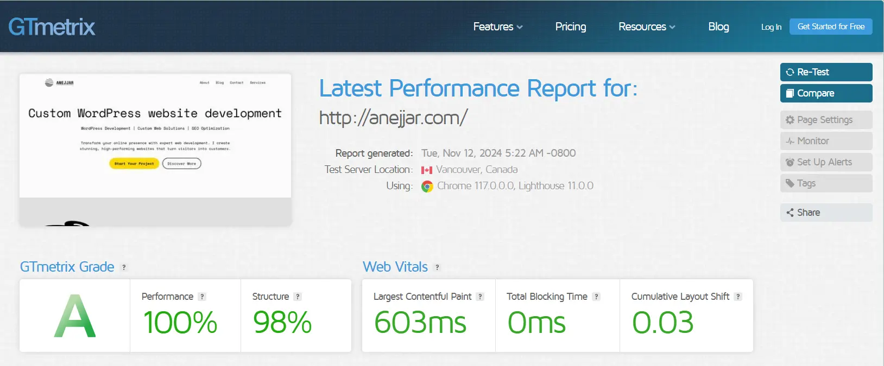Click the Web Vitals help icon
The image size is (884, 366).
[437, 267]
